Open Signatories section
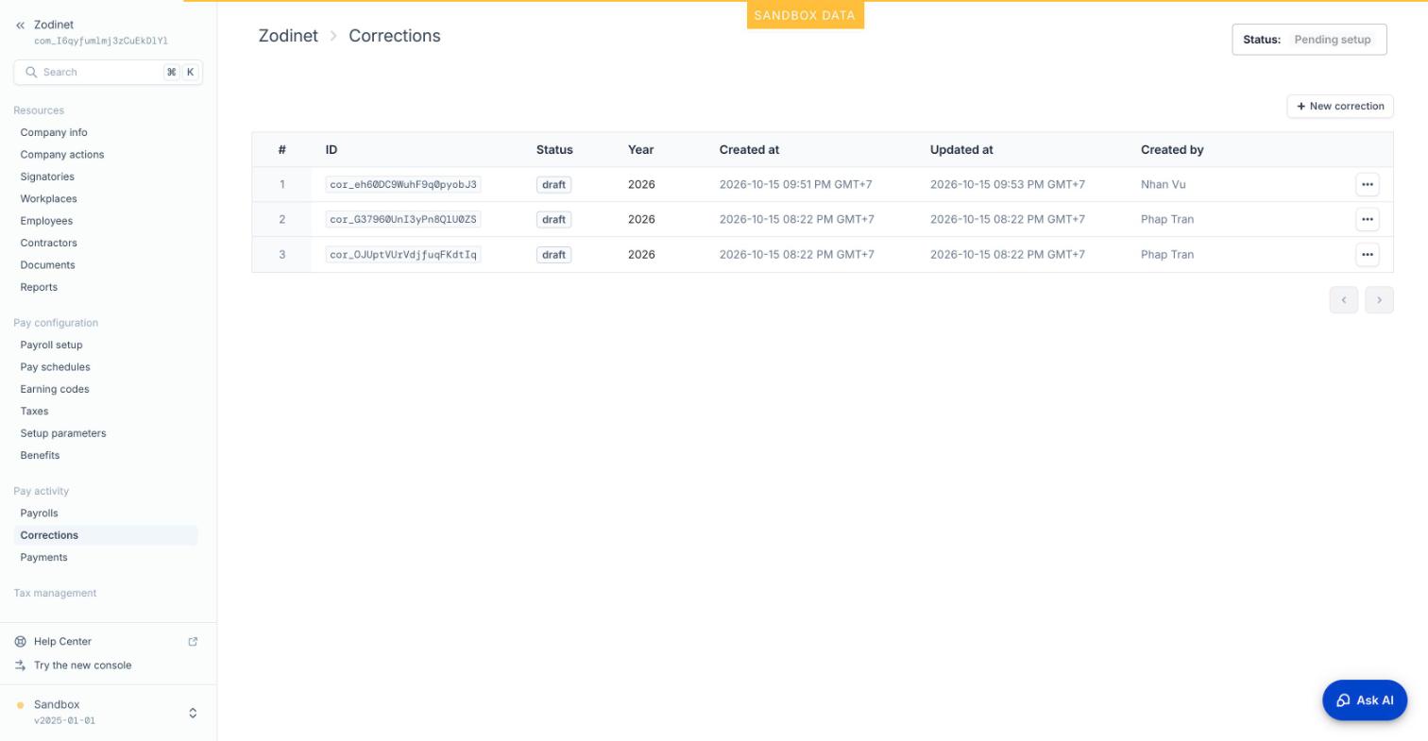The width and height of the screenshot is (1428, 741). pos(47,177)
